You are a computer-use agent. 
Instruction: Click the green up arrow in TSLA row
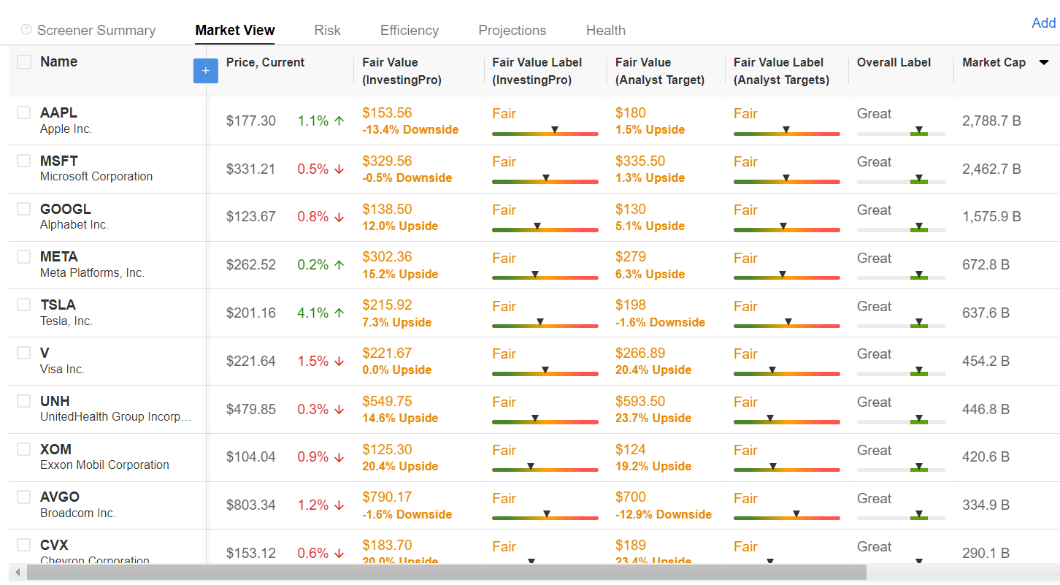click(x=339, y=313)
